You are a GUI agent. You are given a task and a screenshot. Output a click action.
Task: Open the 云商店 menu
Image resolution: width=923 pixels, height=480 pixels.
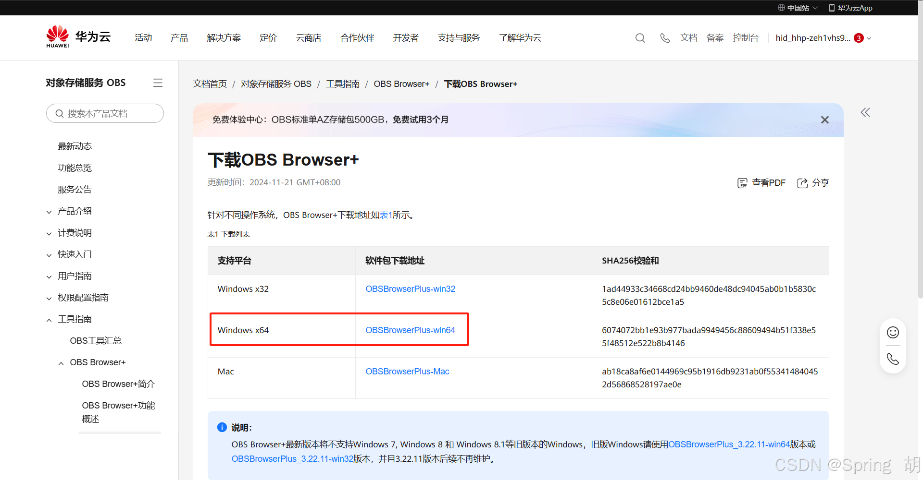[309, 38]
